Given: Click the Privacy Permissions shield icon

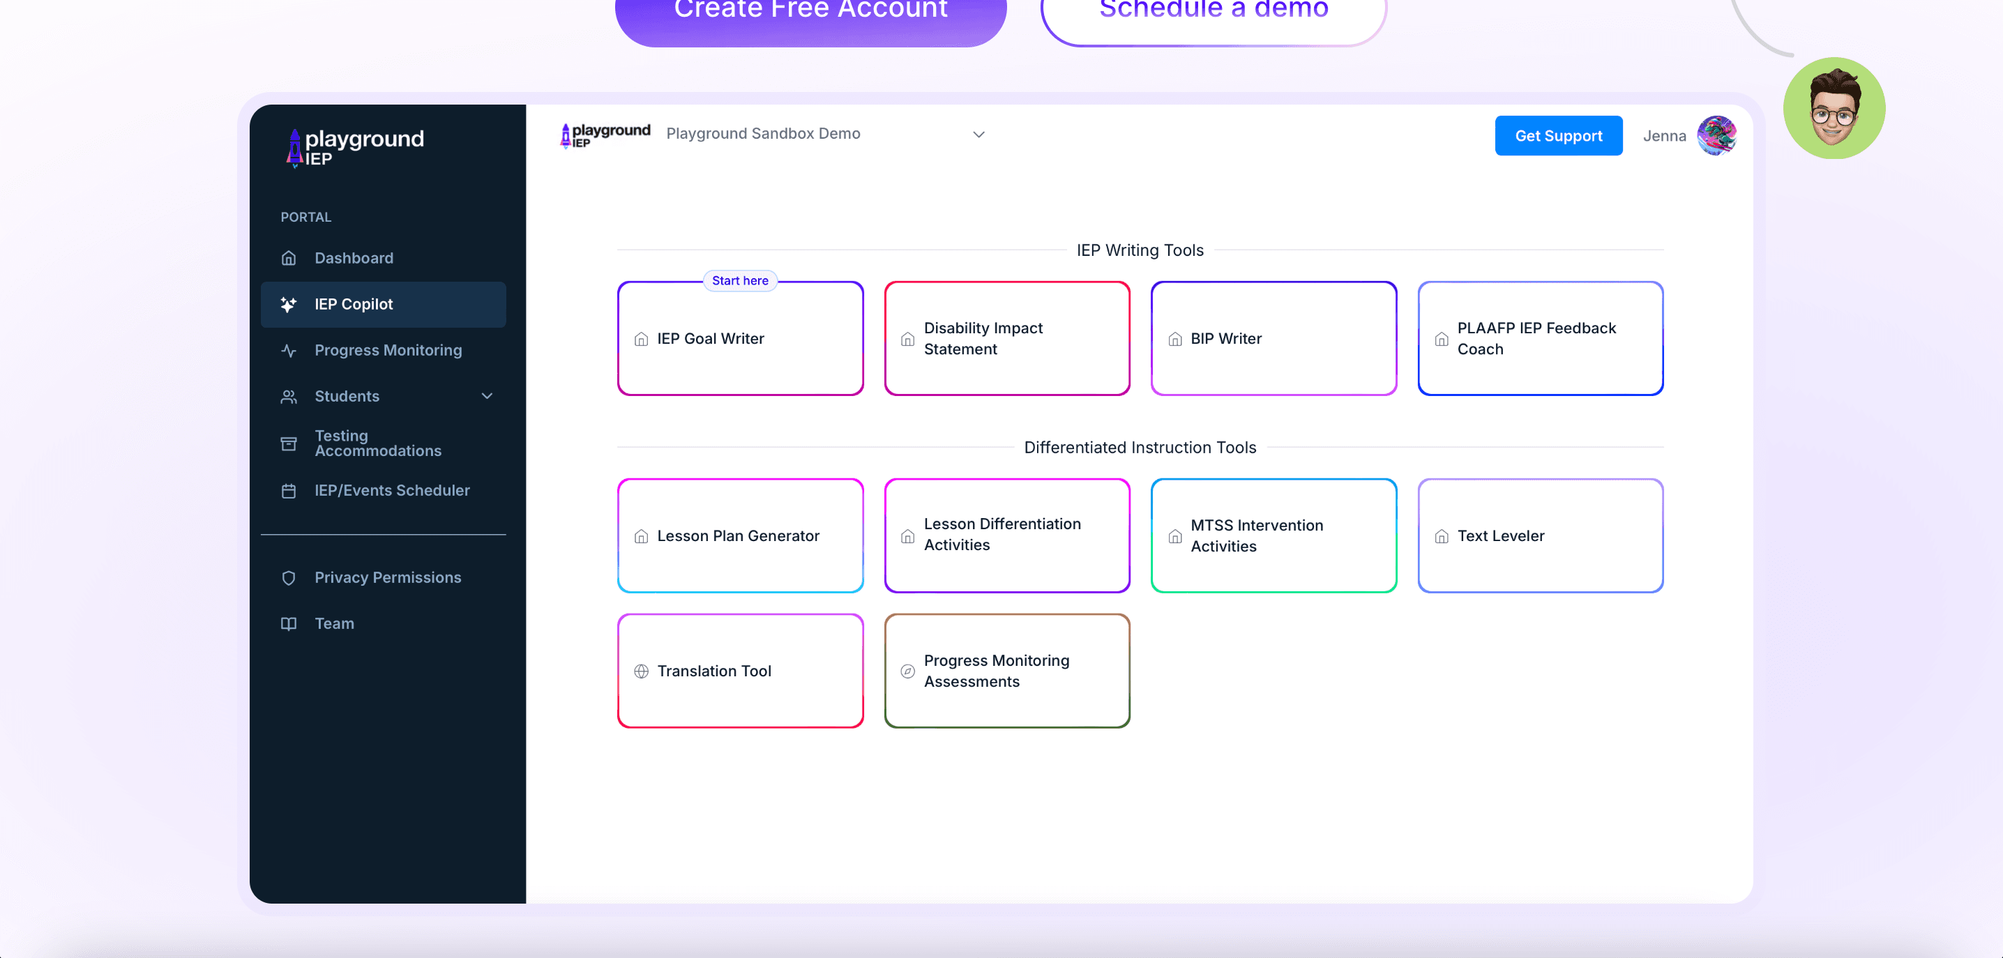Looking at the screenshot, I should tap(289, 578).
